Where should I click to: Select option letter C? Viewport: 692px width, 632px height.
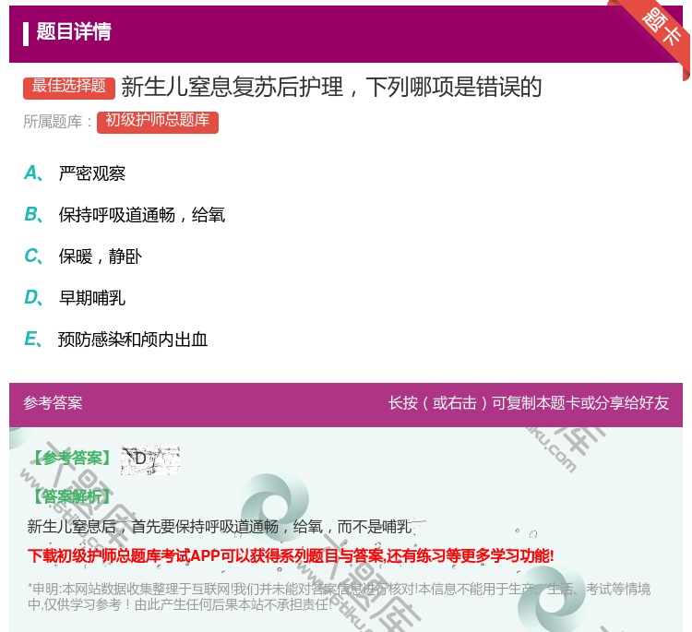(x=32, y=256)
